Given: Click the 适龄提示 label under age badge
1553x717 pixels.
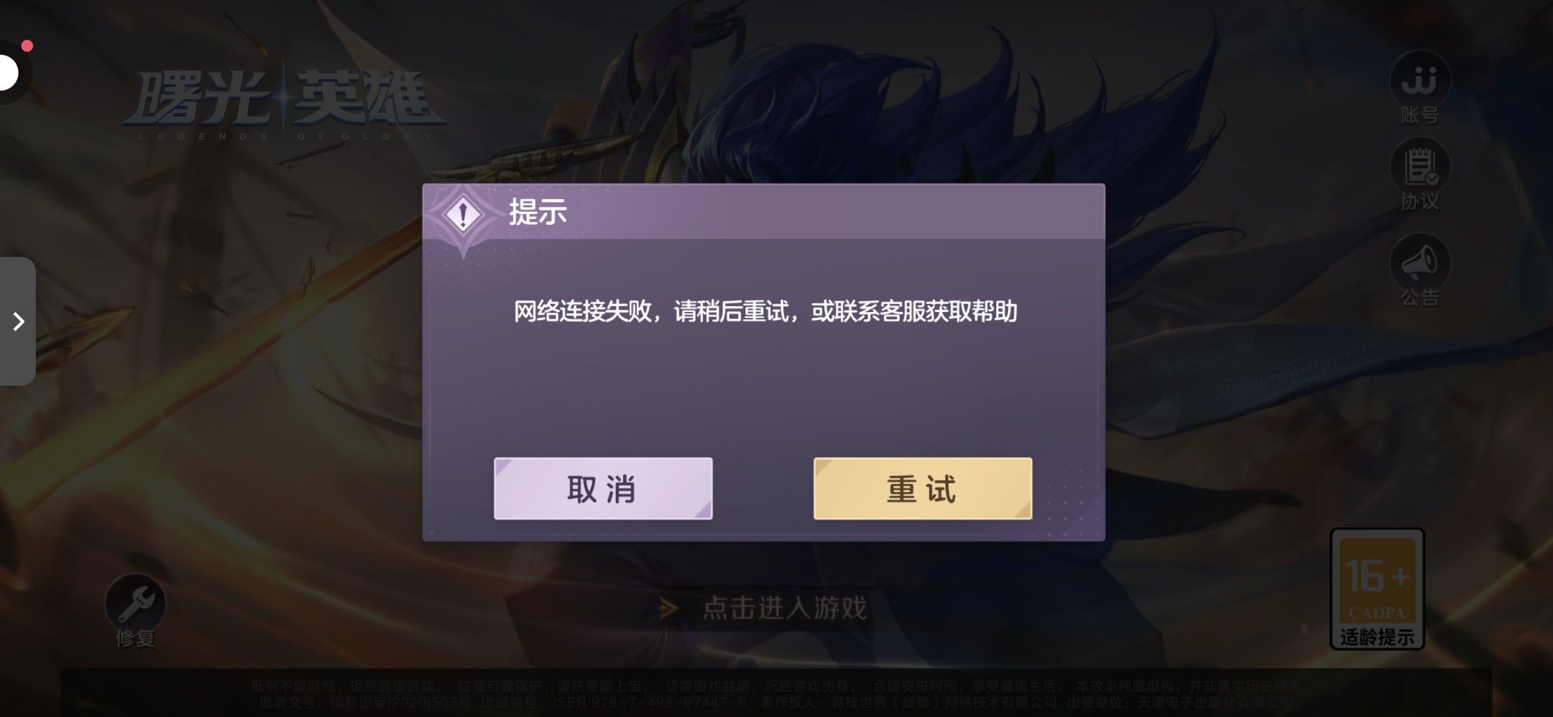Looking at the screenshot, I should [1377, 637].
